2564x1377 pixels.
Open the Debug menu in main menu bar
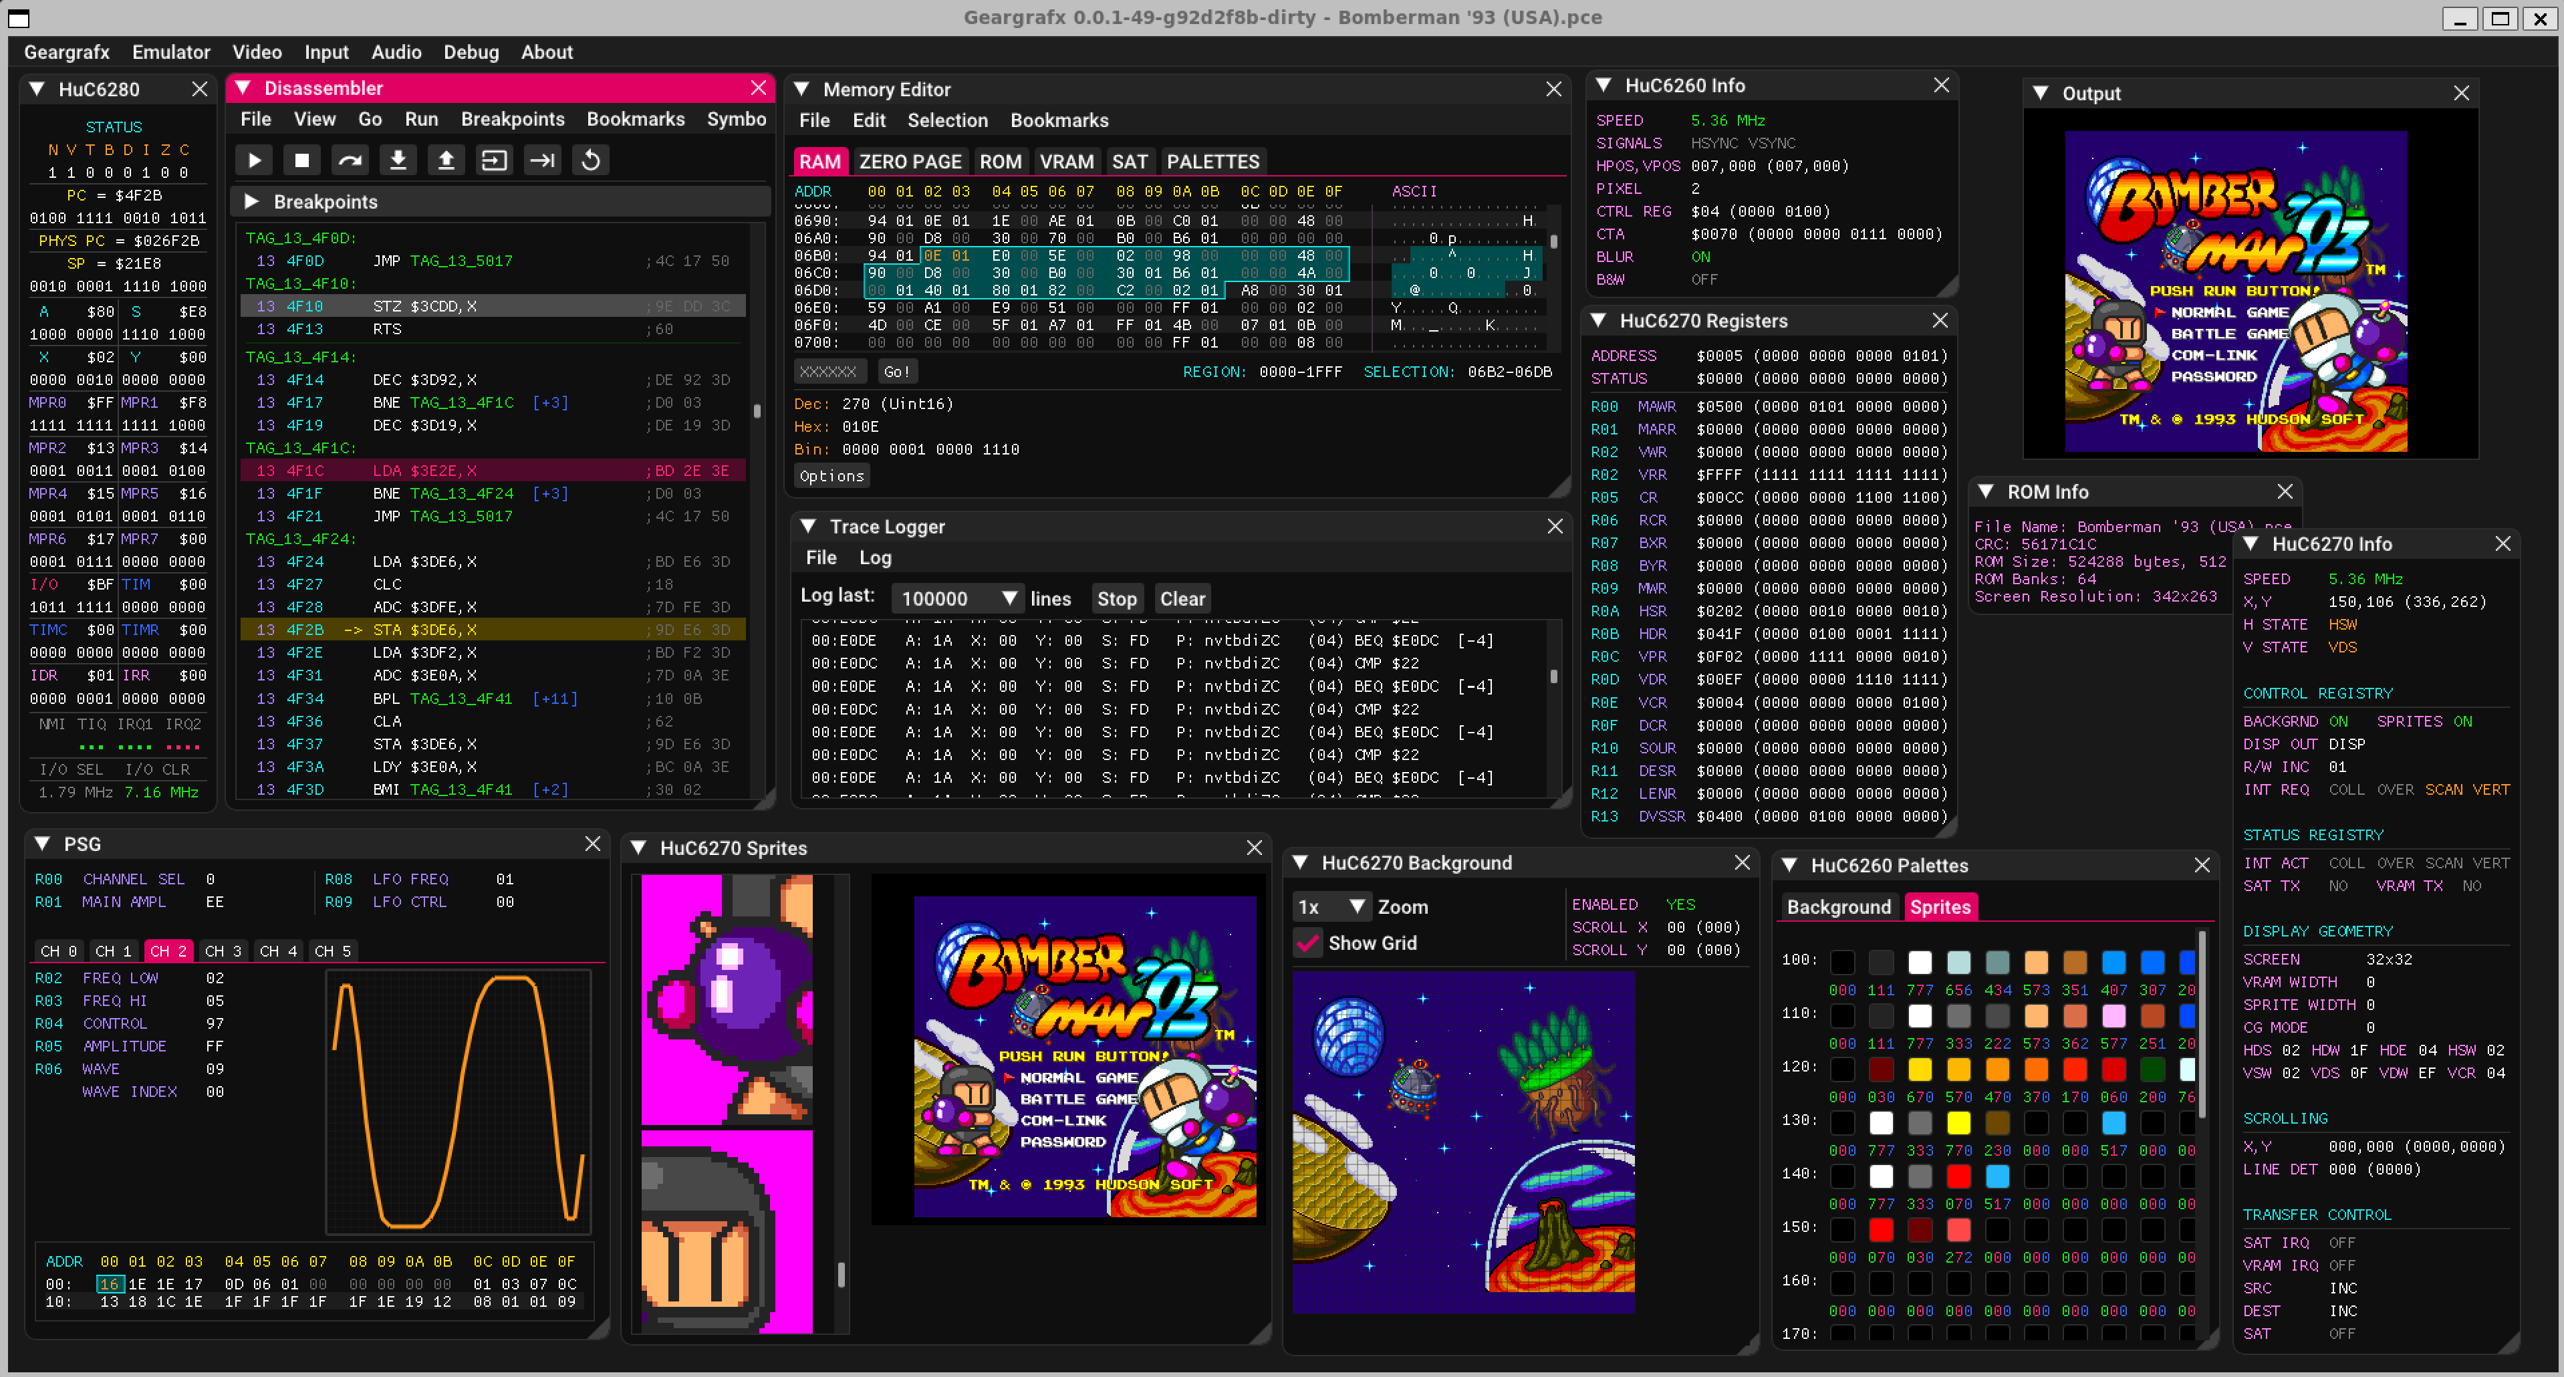(471, 51)
